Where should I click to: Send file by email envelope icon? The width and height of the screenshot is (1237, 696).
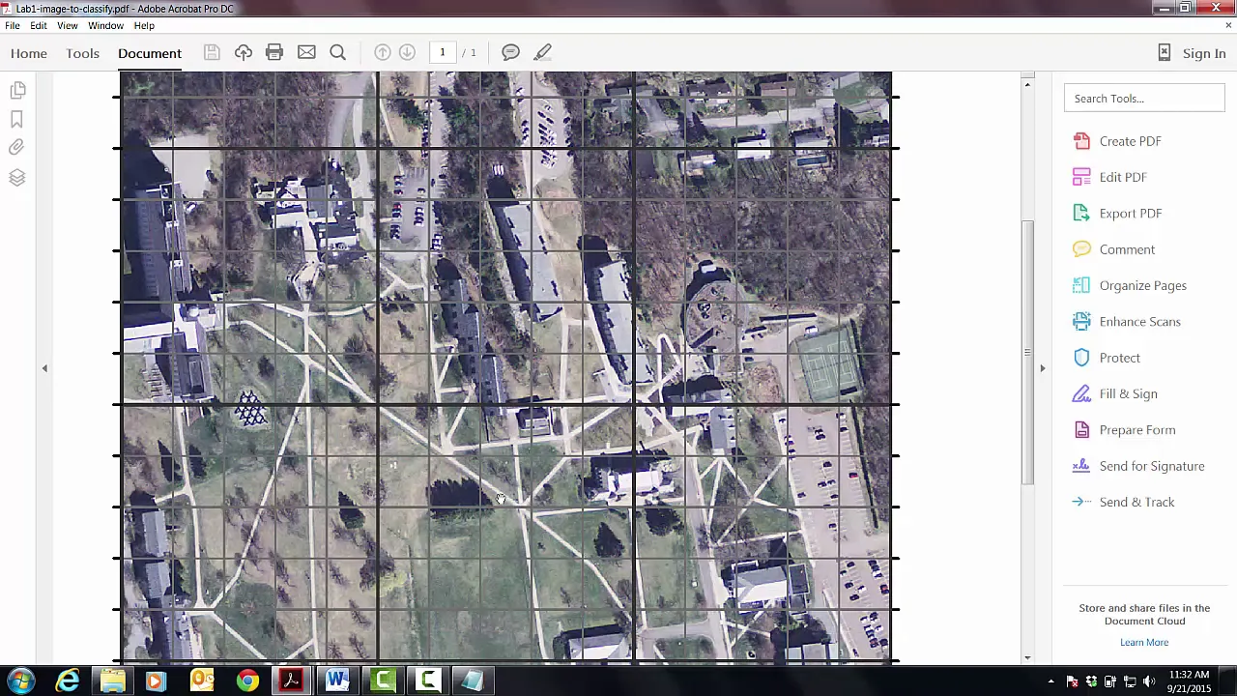(x=306, y=52)
